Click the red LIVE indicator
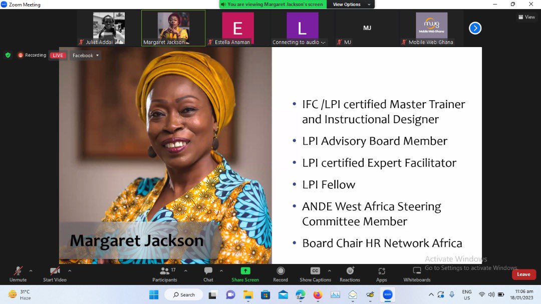The image size is (541, 304). tap(58, 55)
